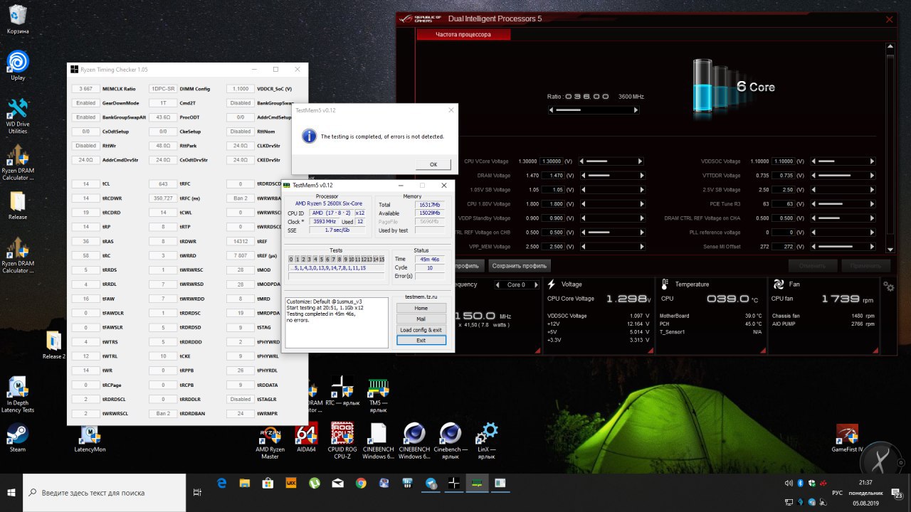Open Microsoft Store from the taskbar
The width and height of the screenshot is (911, 512).
tap(268, 483)
